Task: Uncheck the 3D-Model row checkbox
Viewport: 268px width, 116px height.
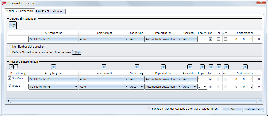Action: [10, 79]
